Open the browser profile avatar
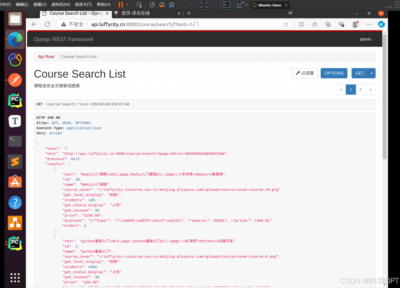Image resolution: width=400 pixels, height=288 pixels. 355,24
